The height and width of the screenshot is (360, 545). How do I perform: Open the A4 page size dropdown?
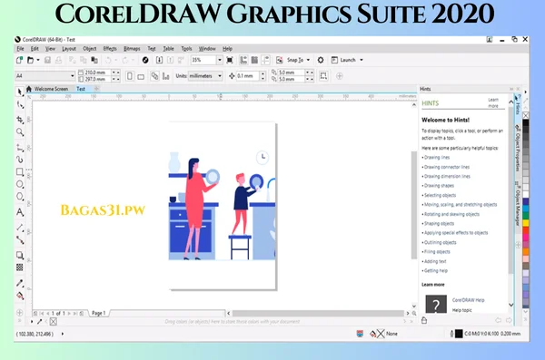[73, 76]
